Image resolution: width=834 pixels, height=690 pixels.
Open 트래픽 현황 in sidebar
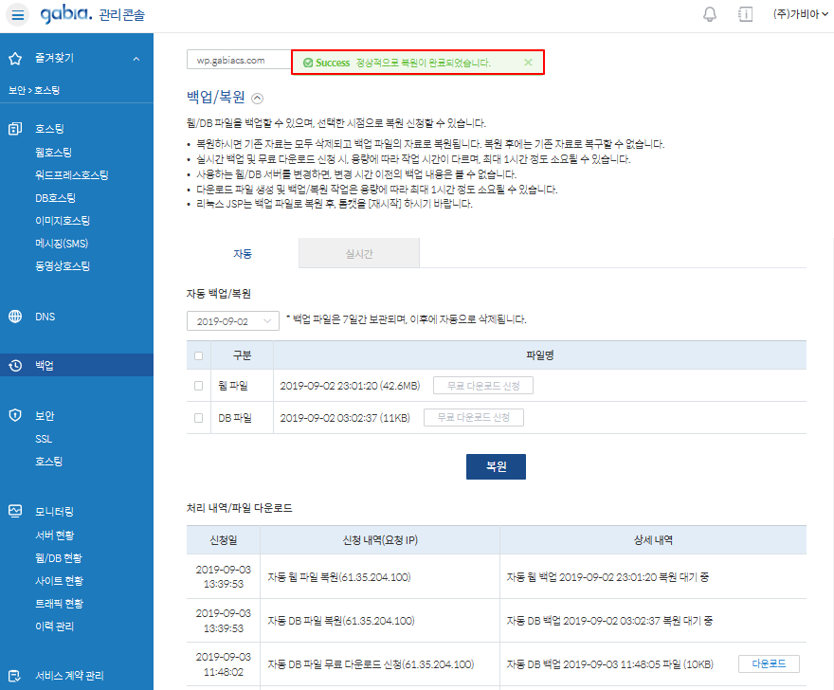coord(59,604)
